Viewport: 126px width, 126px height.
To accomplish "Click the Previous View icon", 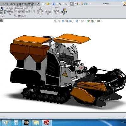I will coord(63,21).
